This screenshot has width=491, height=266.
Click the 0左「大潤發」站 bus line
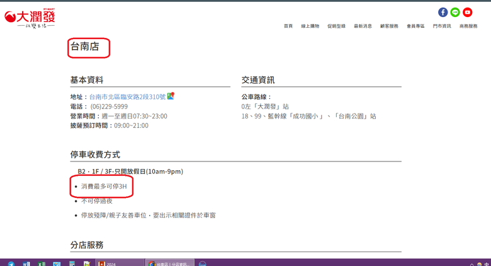click(x=265, y=107)
